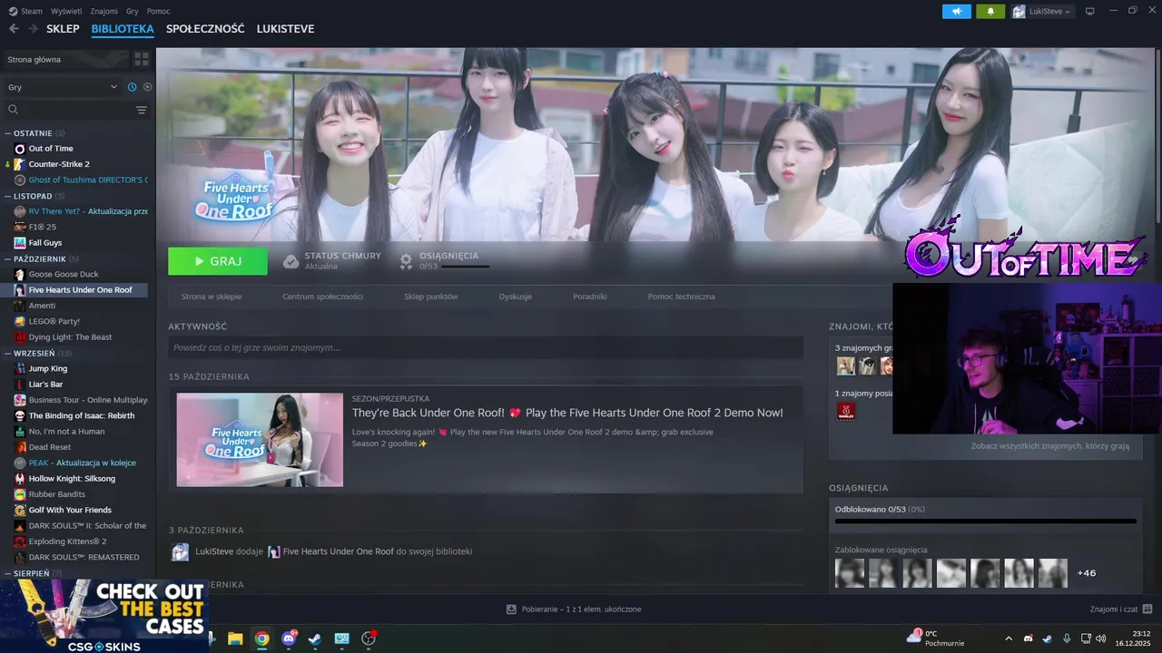Open the green notifications bell

(x=990, y=11)
